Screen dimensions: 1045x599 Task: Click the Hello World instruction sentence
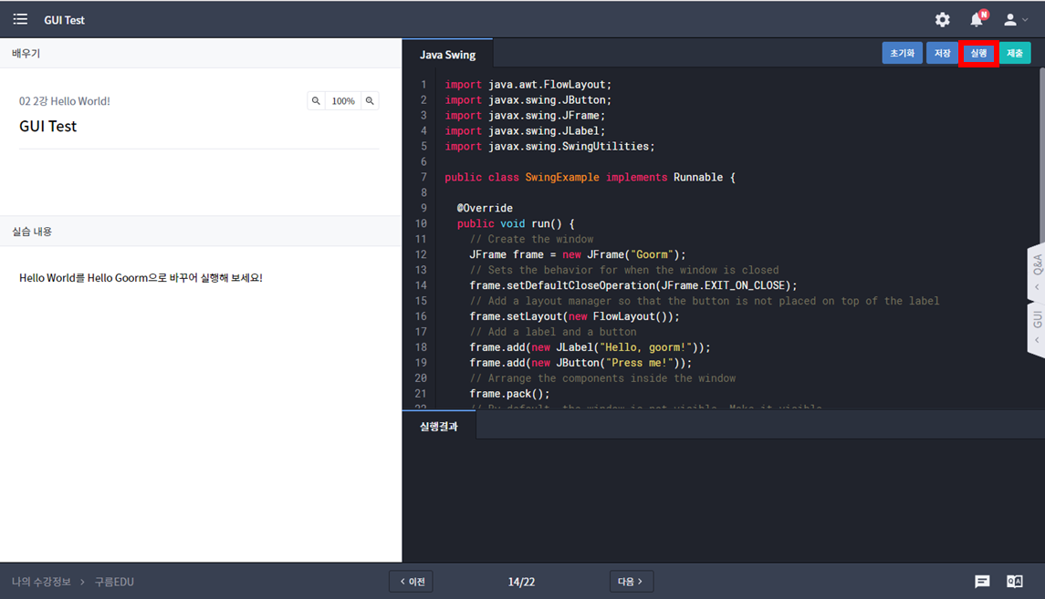pyautogui.click(x=141, y=277)
